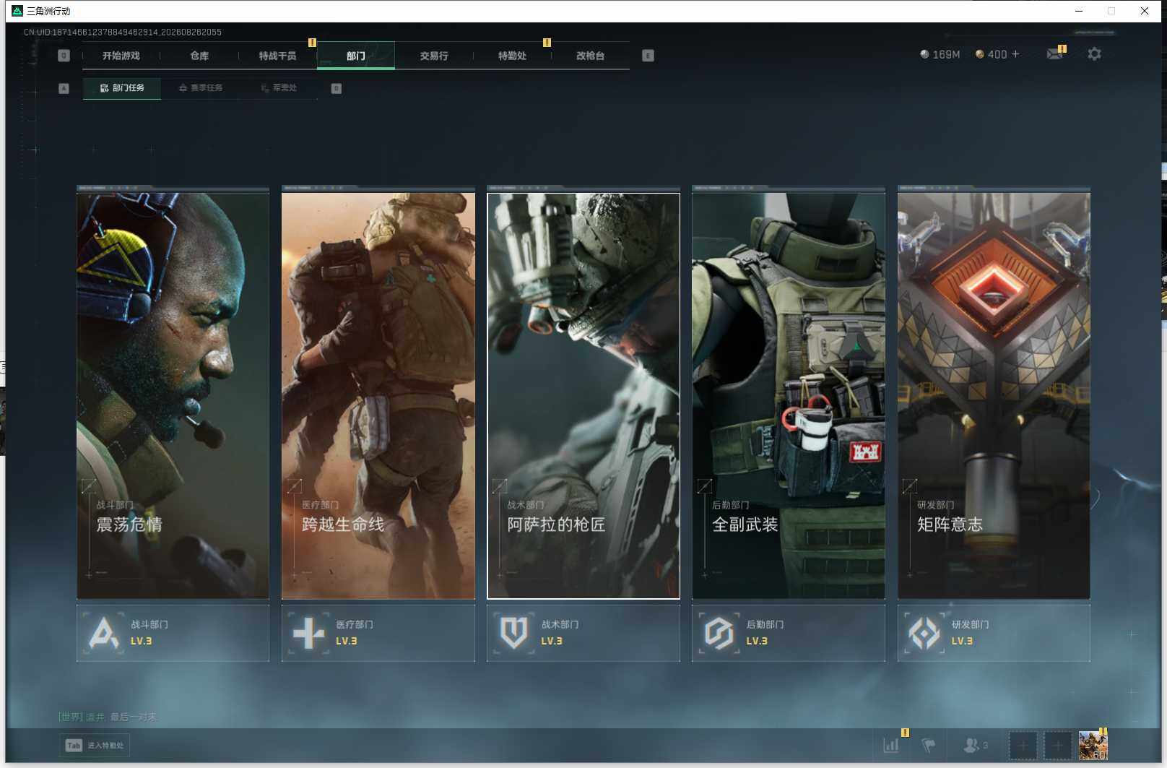
Task: Open the 跨越生命线 medical department card
Action: pyautogui.click(x=378, y=396)
